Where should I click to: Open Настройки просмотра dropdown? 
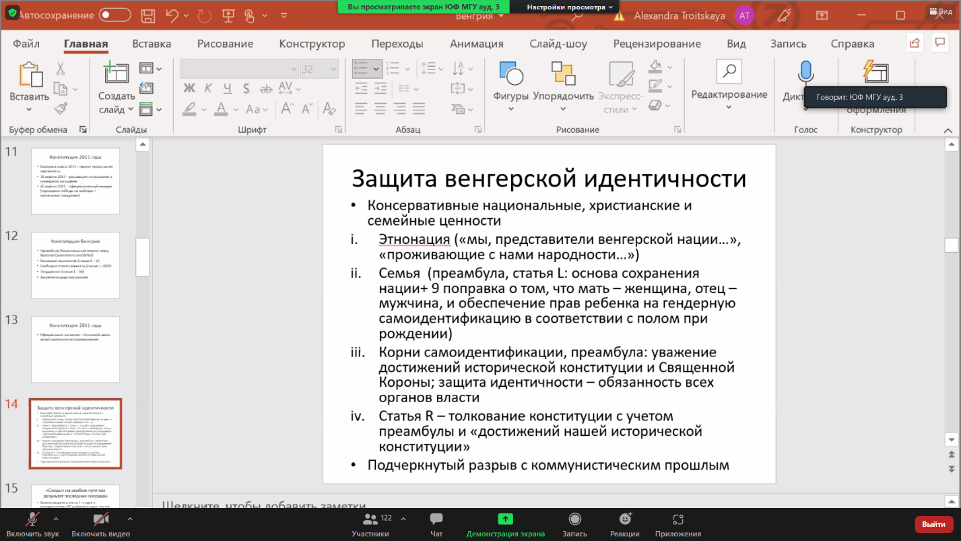570,6
